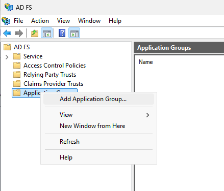Select the Service tree item
The height and width of the screenshot is (191, 224).
33,56
